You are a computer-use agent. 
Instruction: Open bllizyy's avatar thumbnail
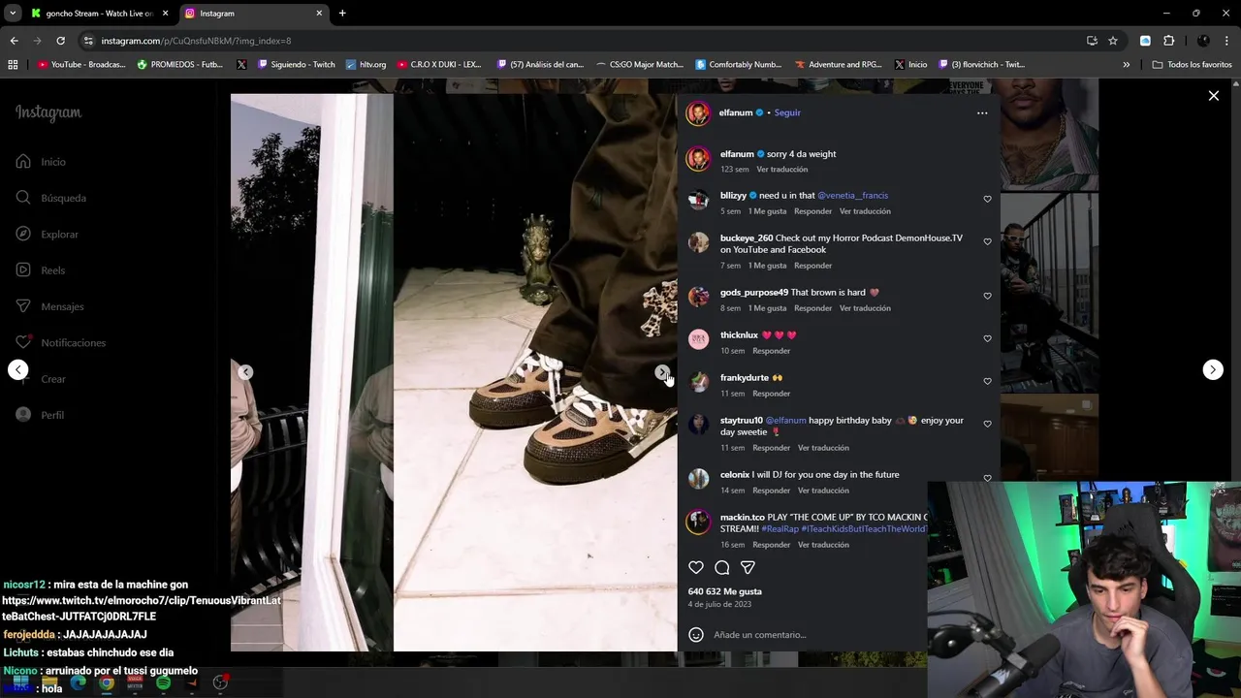[698, 200]
